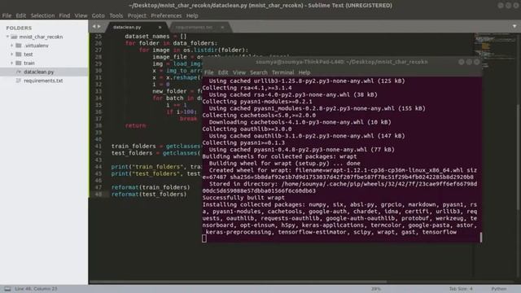Image resolution: width=521 pixels, height=293 pixels.
Task: Click line 48 reformat(test_folders) code
Action: click(149, 195)
